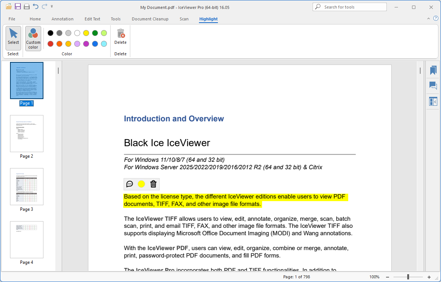Screen dimensions: 441x282
Task: Zoom in with the plus button
Action: point(429,277)
